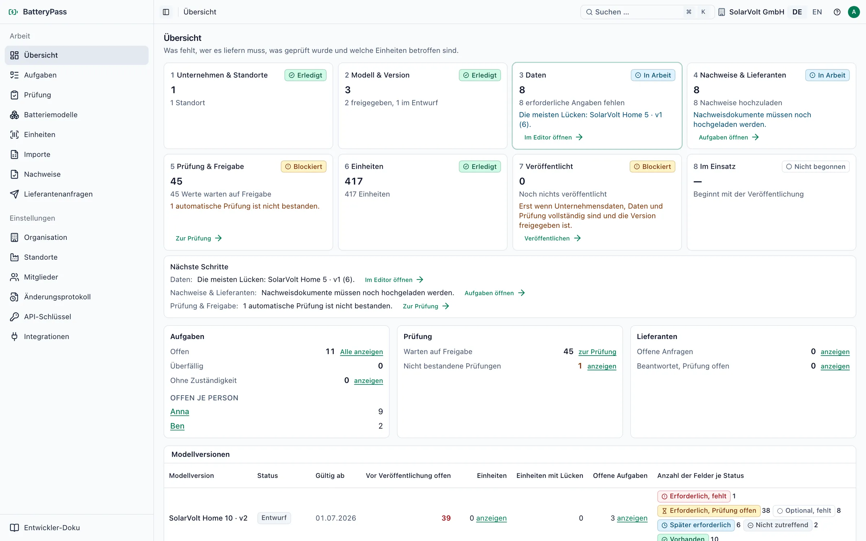Screen dimensions: 866x541
Task: Click Alle anzeigen next to Offen
Action: 361,352
